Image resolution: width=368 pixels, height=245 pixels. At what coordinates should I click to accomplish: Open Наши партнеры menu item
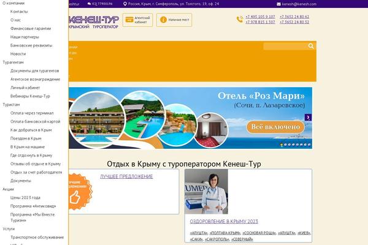pos(25,37)
